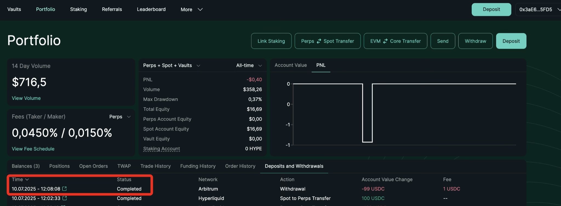Open Leaderboard page from navigation
Image resolution: width=561 pixels, height=206 pixels.
[x=151, y=9]
